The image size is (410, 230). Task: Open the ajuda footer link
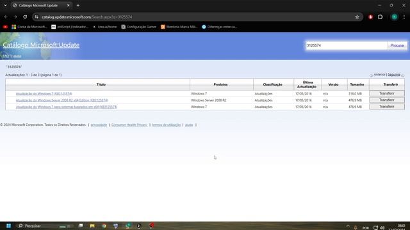[x=189, y=125]
